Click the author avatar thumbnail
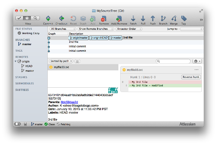Screen dimensions: 217x145 tap(113, 90)
